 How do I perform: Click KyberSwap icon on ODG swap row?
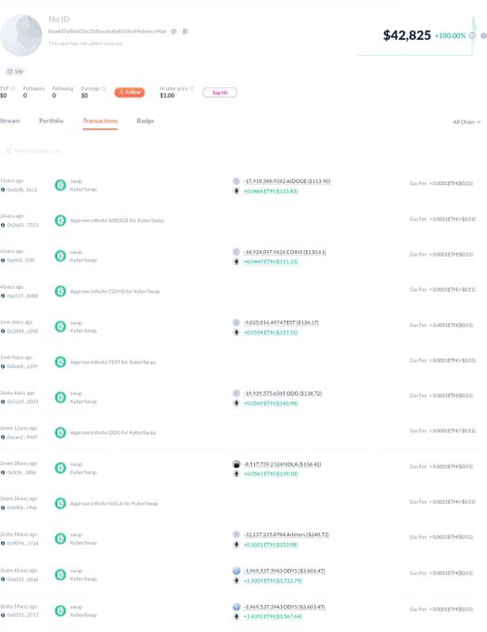[x=60, y=398]
